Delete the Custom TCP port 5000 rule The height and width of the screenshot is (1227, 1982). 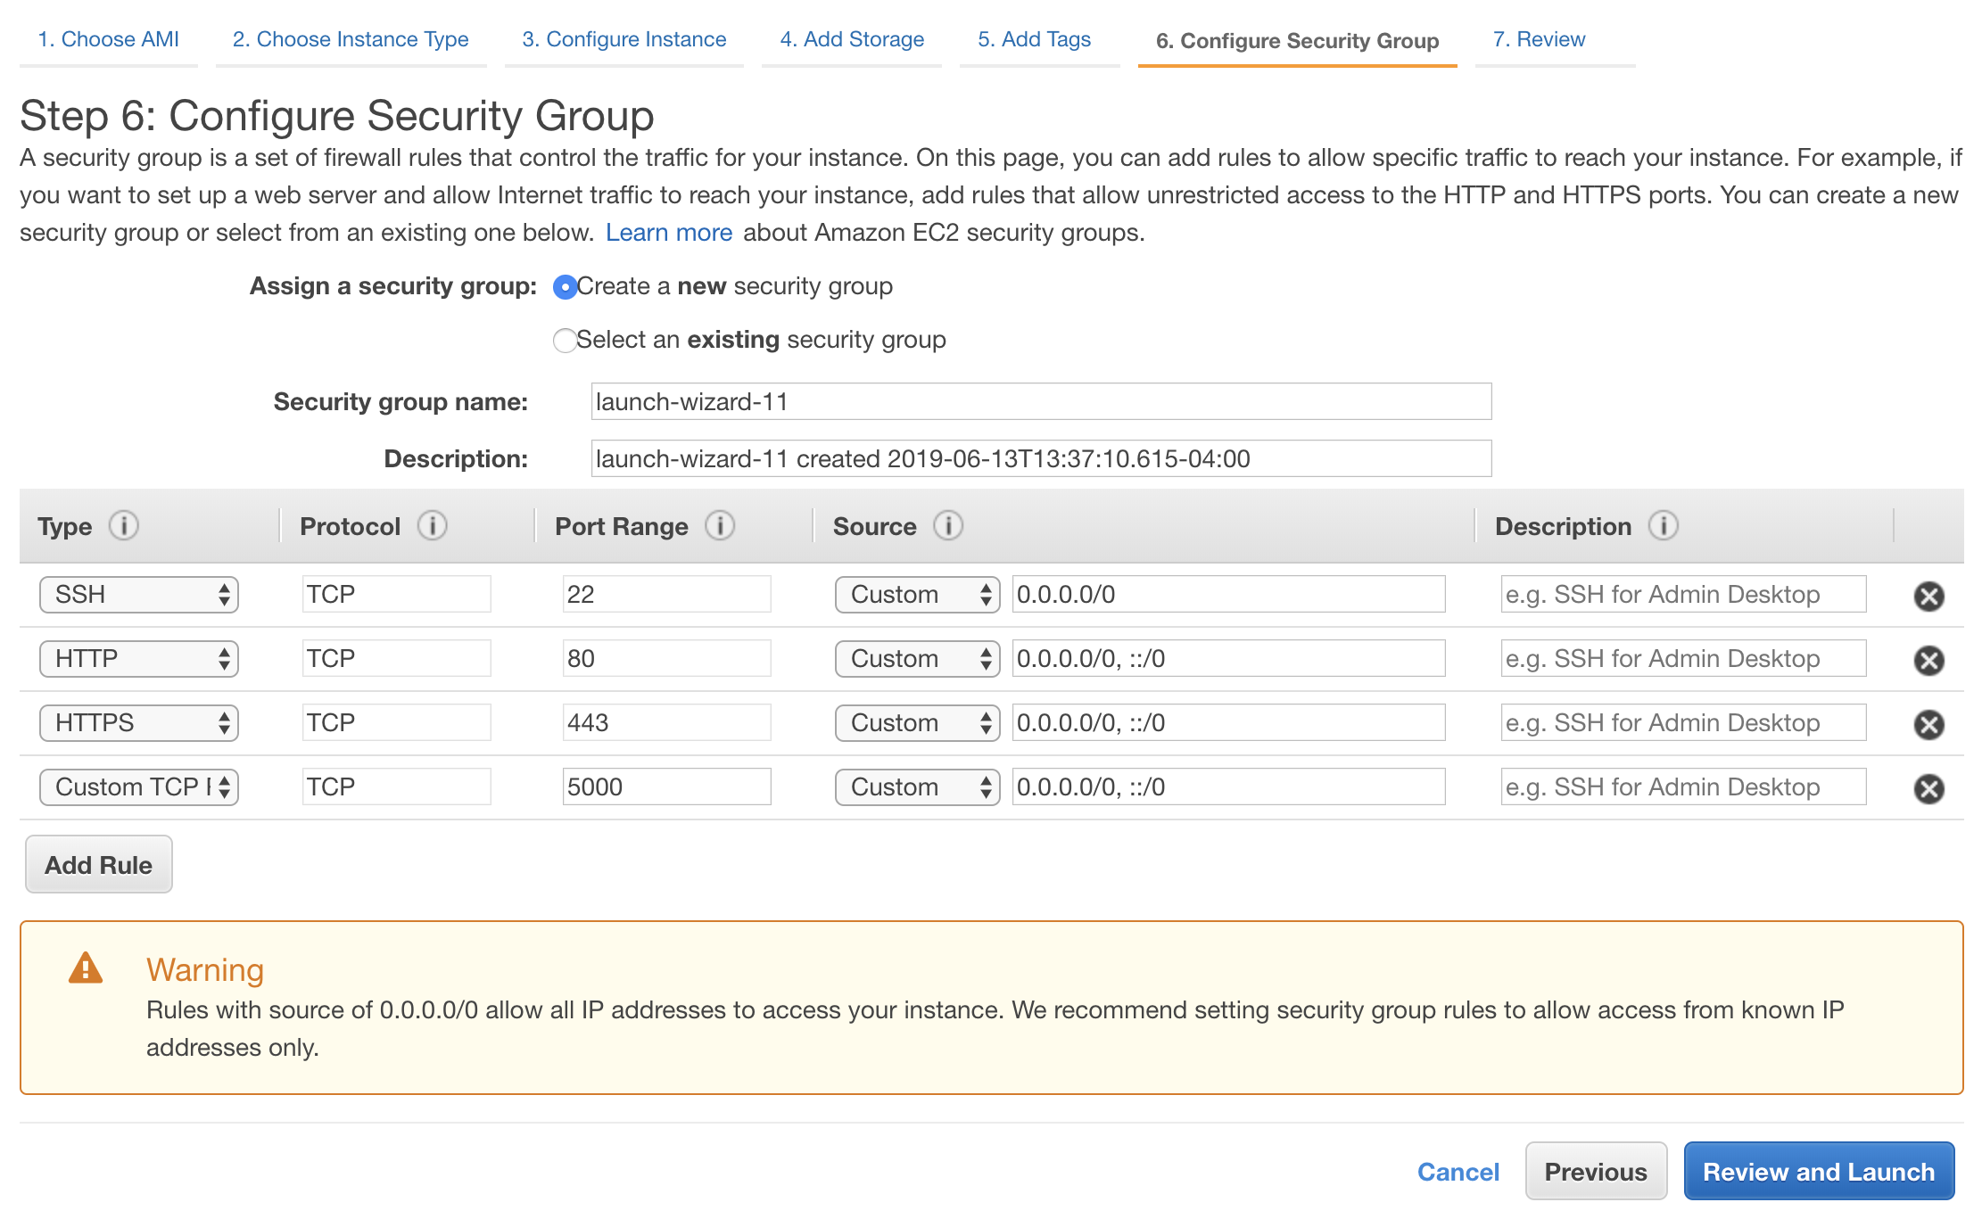(1929, 788)
